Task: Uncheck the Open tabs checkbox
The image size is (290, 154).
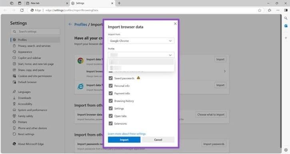Action: (x=110, y=116)
